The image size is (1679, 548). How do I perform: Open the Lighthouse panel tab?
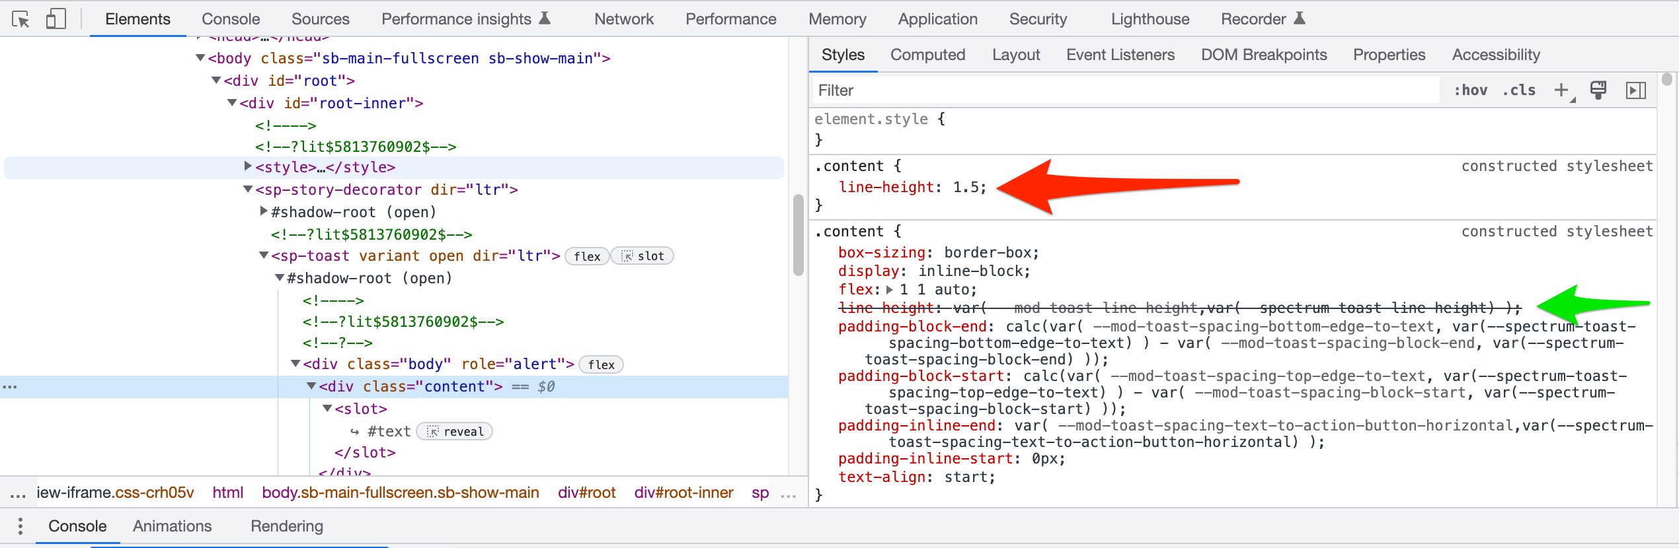[1150, 19]
